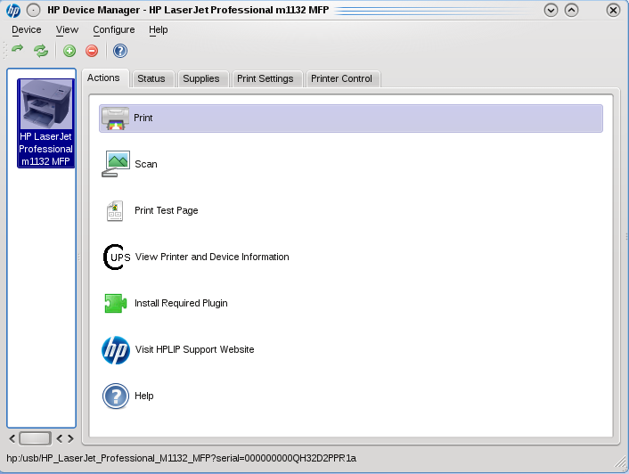629x474 pixels.
Task: Select the Print action label
Action: 143,118
